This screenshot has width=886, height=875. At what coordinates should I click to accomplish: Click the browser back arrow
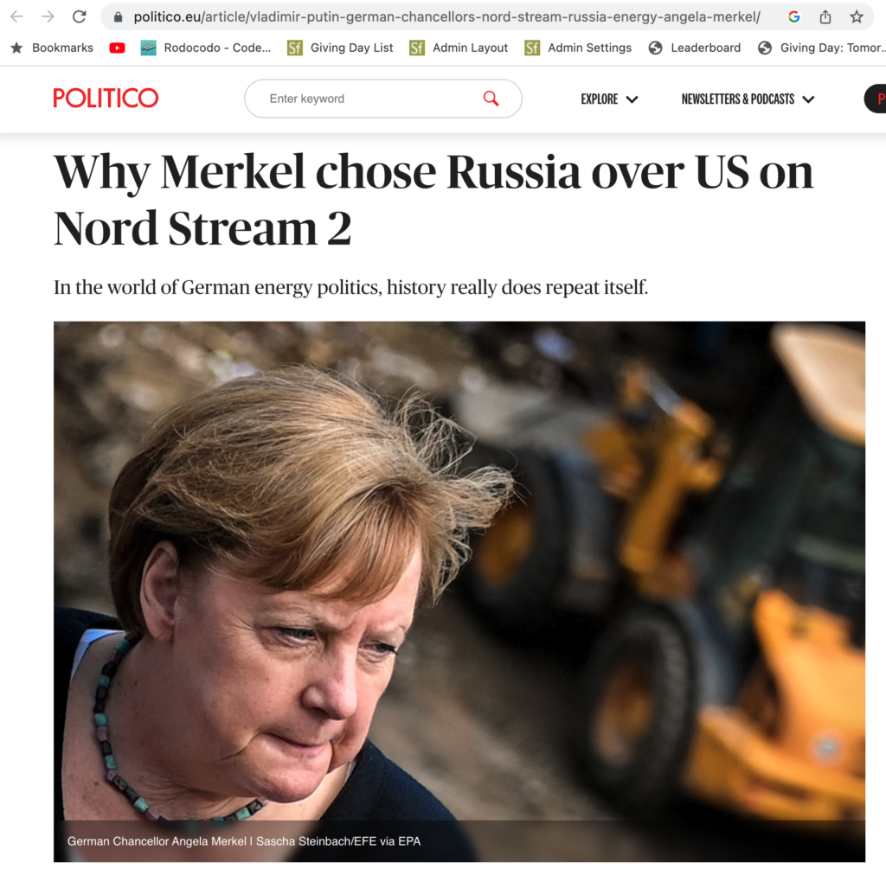click(17, 17)
